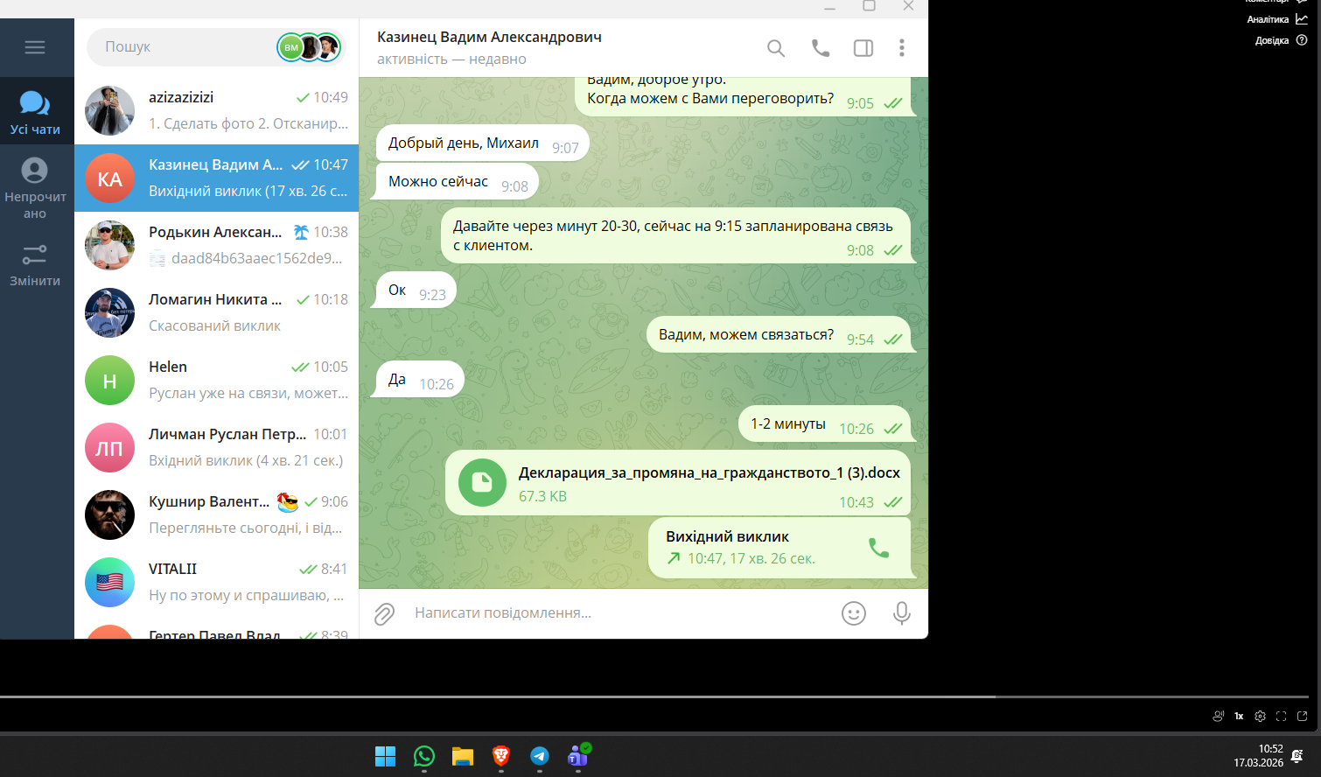
Task: Open chat profile by clicking contact name header
Action: (489, 38)
